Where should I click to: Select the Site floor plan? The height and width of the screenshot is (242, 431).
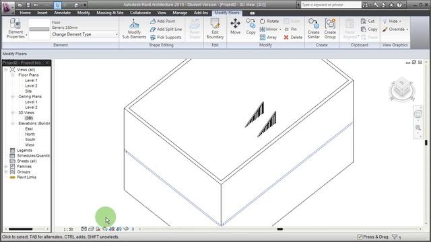point(28,91)
